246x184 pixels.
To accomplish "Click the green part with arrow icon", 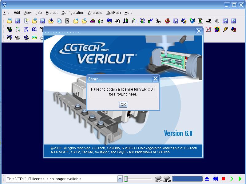I will pyautogui.click(x=10, y=29).
